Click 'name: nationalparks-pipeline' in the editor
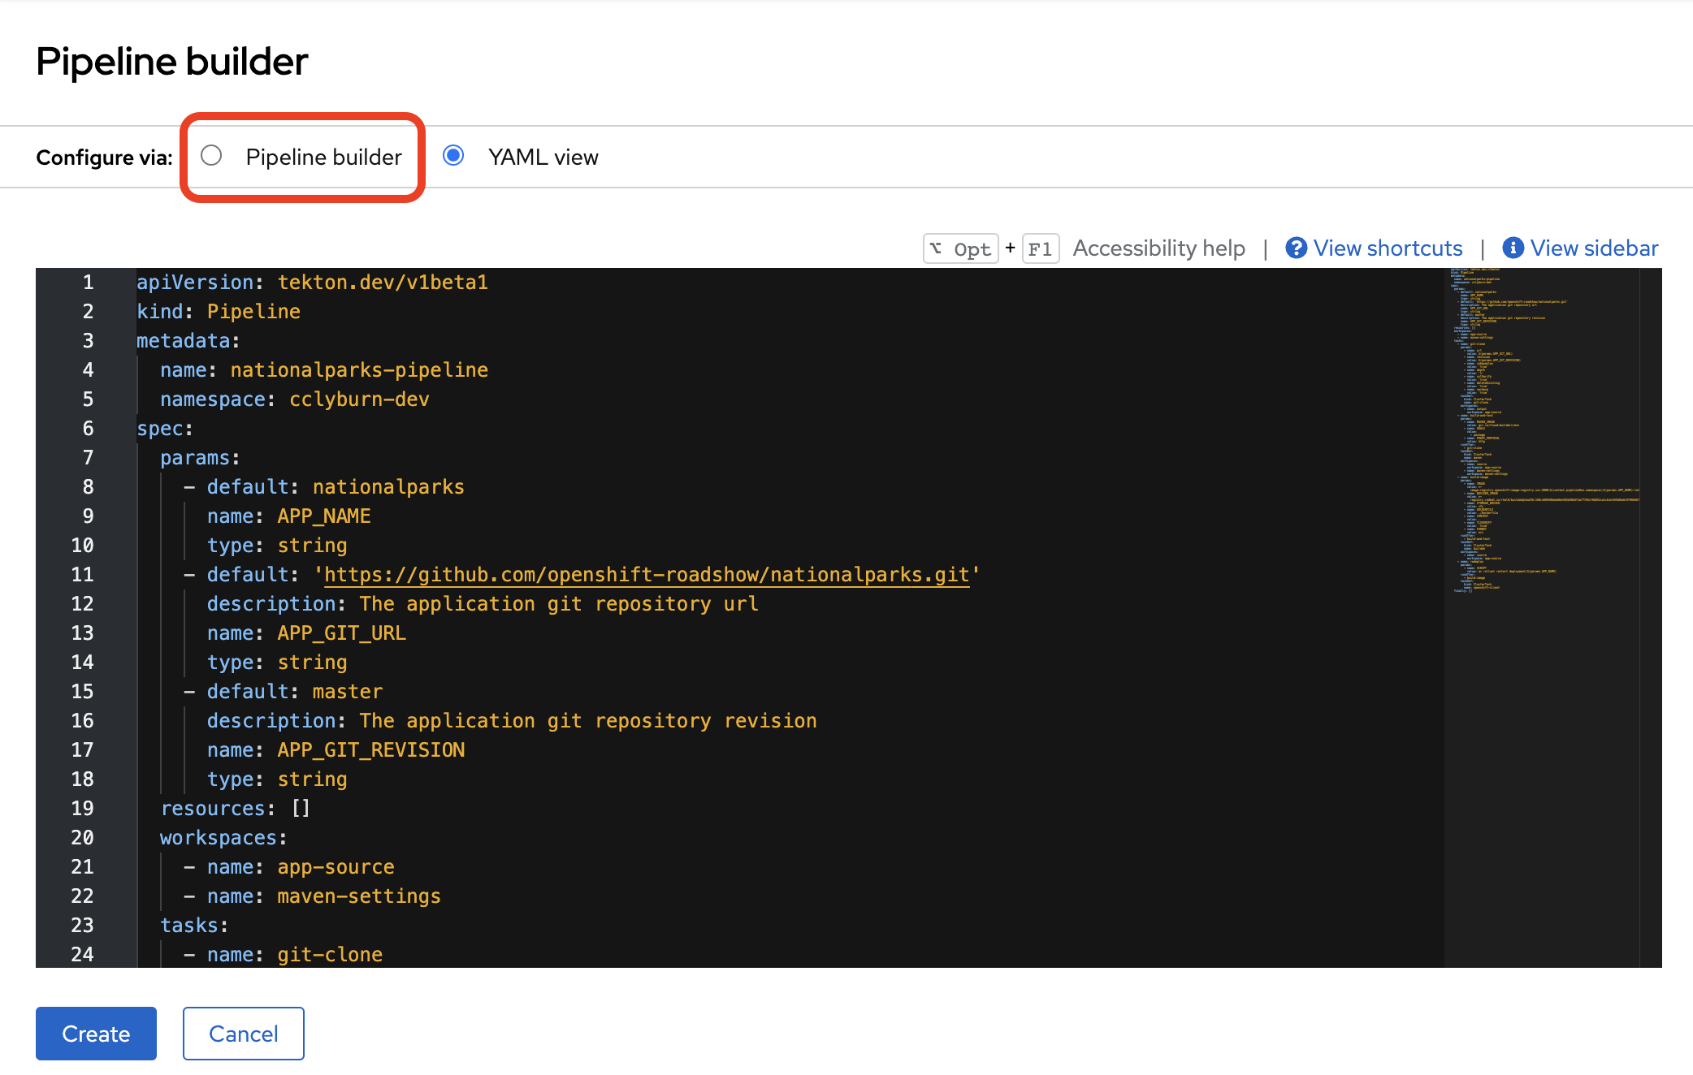Image resolution: width=1693 pixels, height=1075 pixels. [x=324, y=370]
